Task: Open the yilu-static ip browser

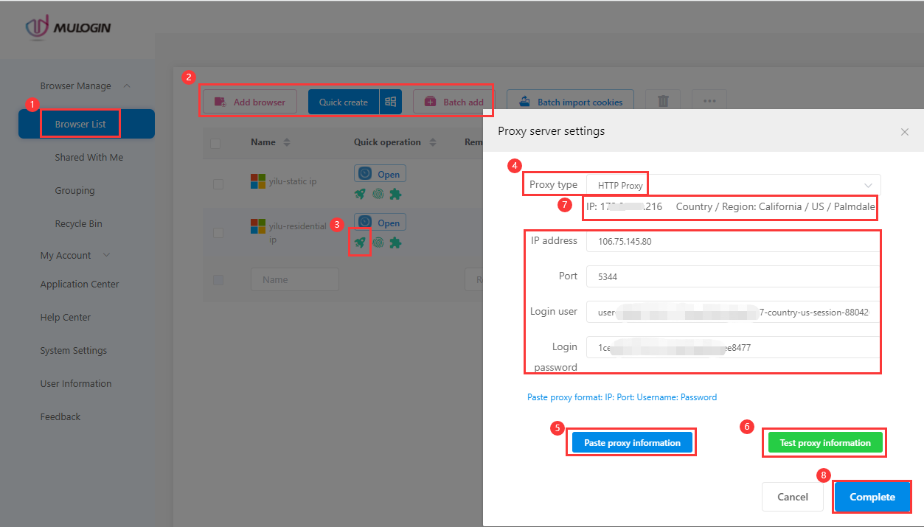Action: [x=380, y=174]
